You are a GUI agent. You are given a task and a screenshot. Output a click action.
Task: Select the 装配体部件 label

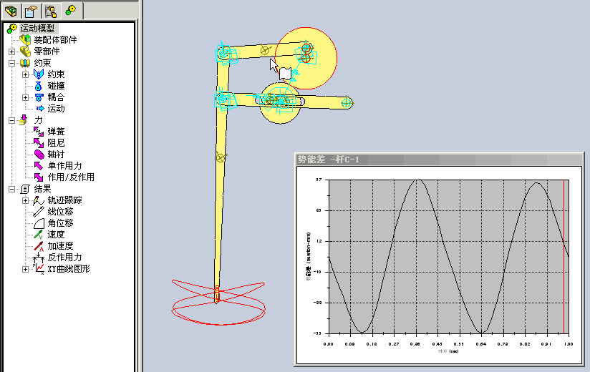(x=55, y=40)
